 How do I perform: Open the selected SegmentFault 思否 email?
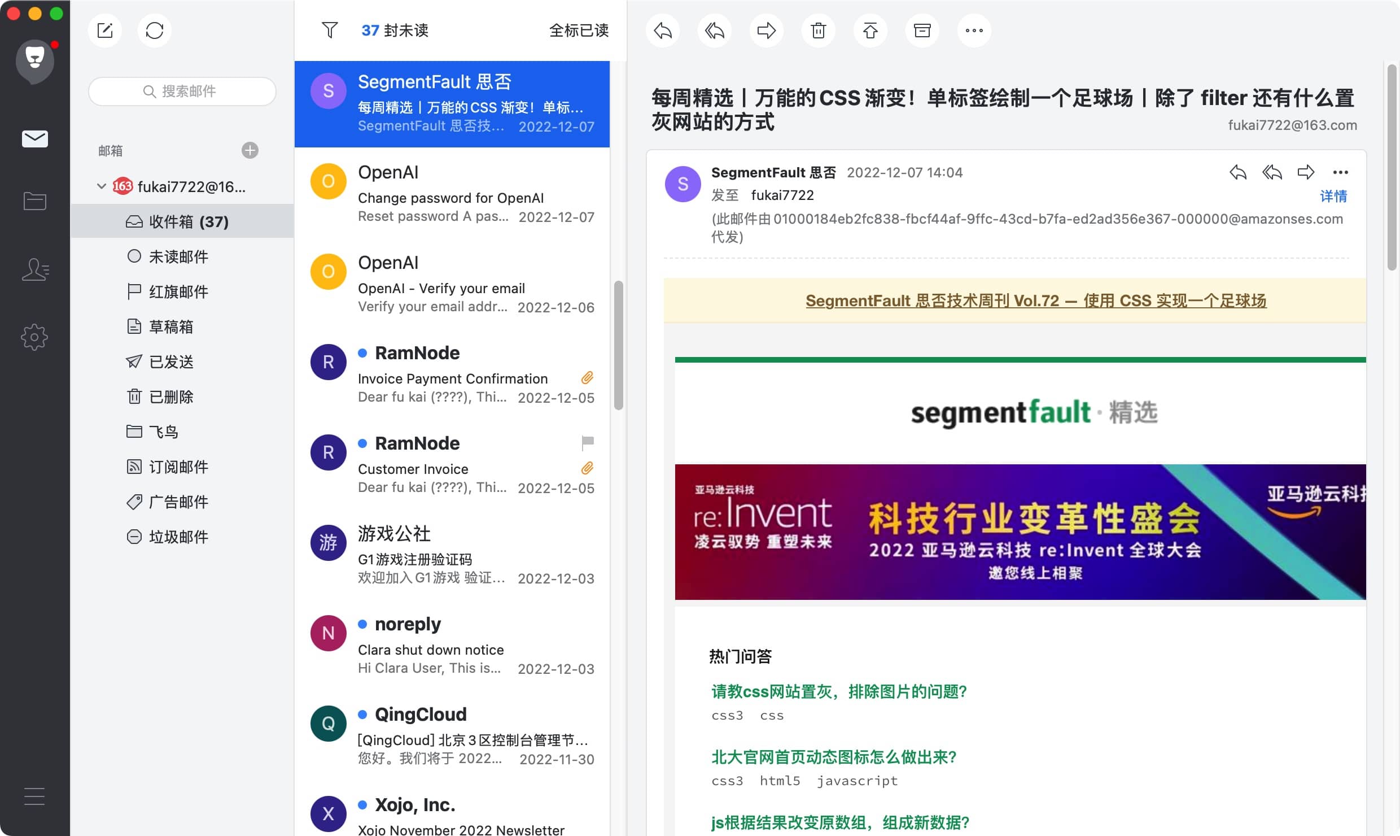(x=452, y=104)
